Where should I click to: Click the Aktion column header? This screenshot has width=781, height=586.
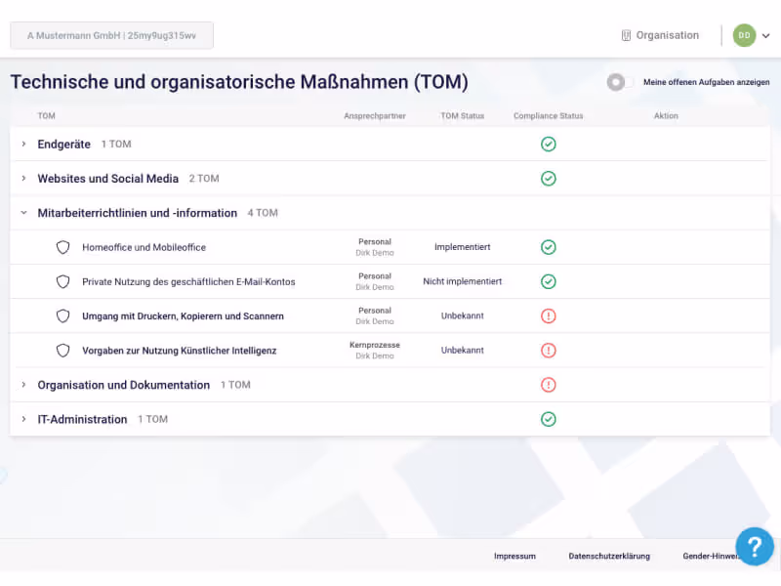(x=666, y=115)
